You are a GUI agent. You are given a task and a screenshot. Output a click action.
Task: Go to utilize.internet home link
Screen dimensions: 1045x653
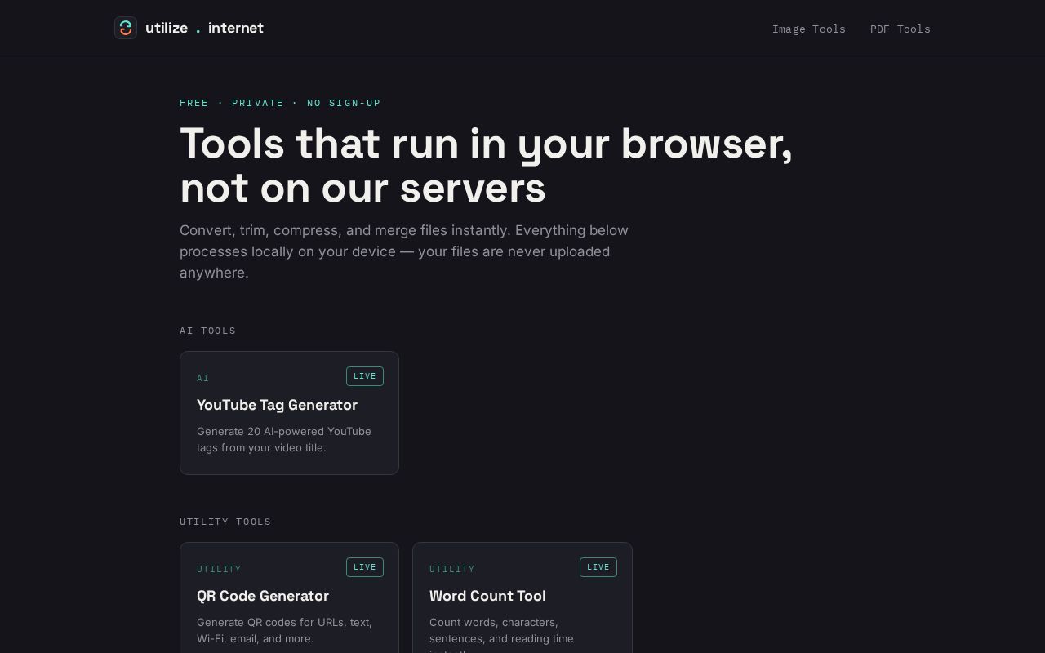coord(189,28)
